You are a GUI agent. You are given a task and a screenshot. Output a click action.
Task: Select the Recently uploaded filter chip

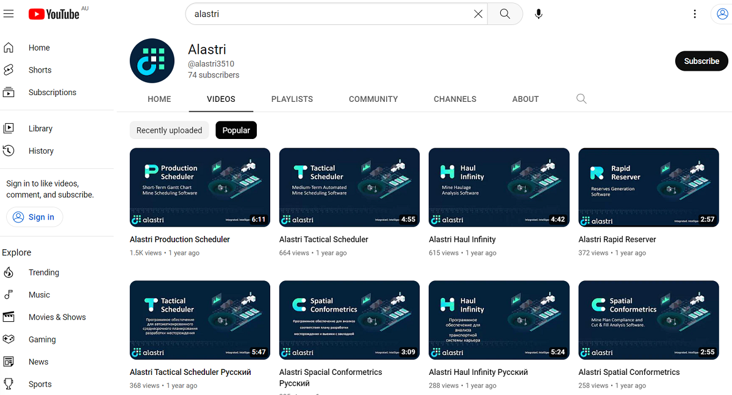pos(169,130)
